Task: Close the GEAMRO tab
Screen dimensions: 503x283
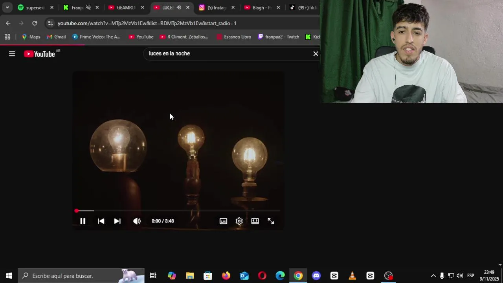Action: [142, 7]
